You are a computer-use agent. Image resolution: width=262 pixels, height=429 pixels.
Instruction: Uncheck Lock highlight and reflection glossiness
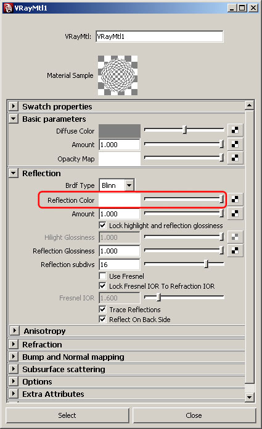[102, 226]
